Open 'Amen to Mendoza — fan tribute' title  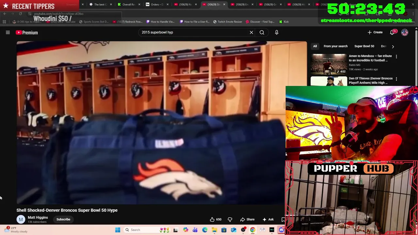click(370, 58)
